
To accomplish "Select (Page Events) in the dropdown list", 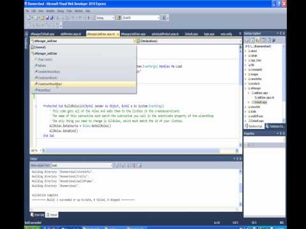I will 84,60.
